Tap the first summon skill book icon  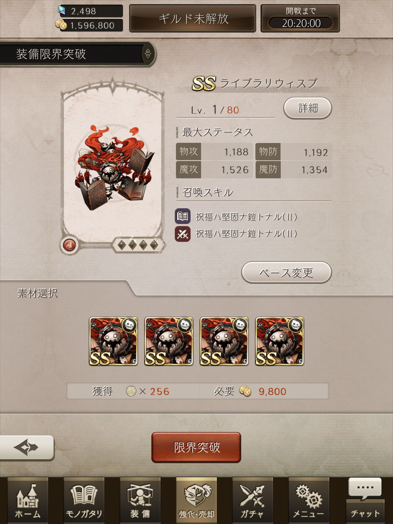coord(183,217)
